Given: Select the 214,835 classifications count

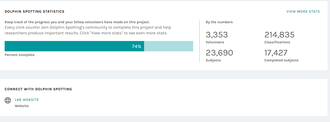Looking at the screenshot, I should pos(279,35).
